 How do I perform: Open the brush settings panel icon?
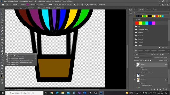click(130, 10)
